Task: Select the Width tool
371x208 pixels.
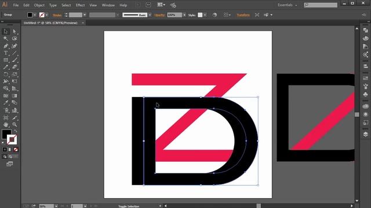Action: point(6,81)
